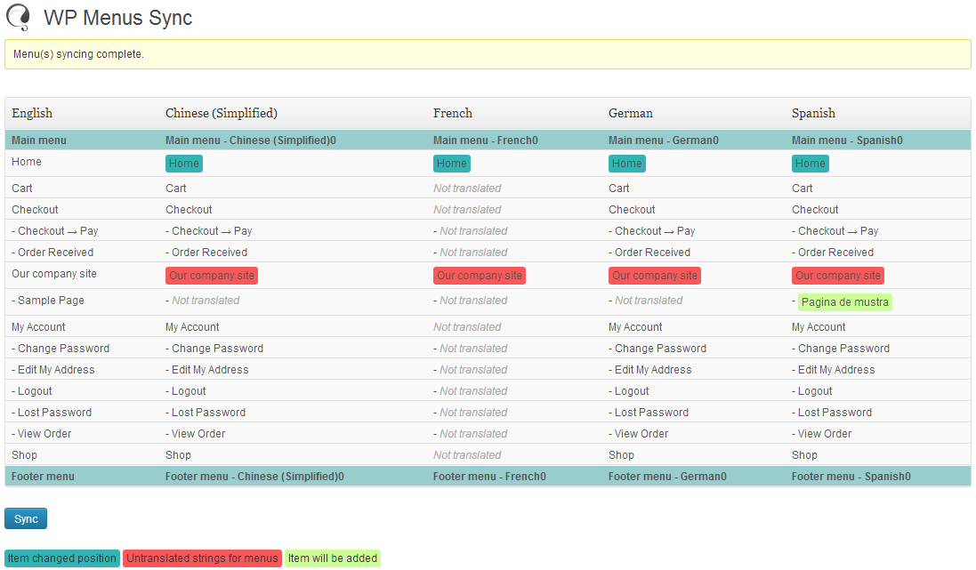Image resolution: width=976 pixels, height=570 pixels.
Task: Click the 'Item changed position' legend swatch
Action: click(x=62, y=558)
